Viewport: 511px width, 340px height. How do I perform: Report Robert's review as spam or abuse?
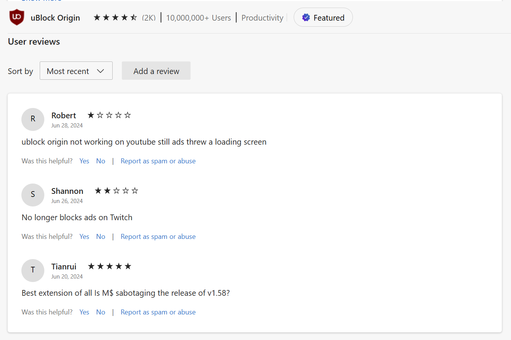[158, 161]
